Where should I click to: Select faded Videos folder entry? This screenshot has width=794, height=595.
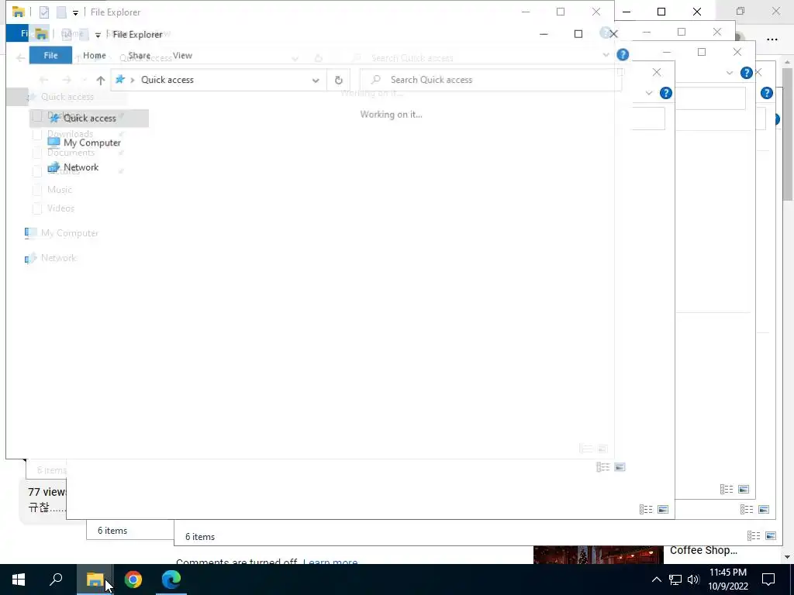click(60, 208)
